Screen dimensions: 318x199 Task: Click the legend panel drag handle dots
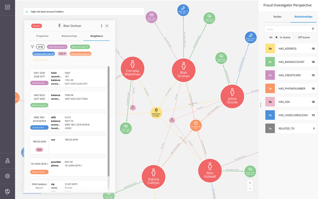tap(261, 105)
